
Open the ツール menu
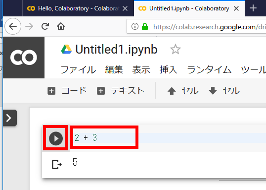click(x=253, y=70)
